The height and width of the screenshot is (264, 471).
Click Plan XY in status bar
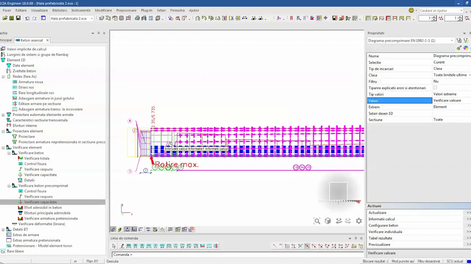92,261
